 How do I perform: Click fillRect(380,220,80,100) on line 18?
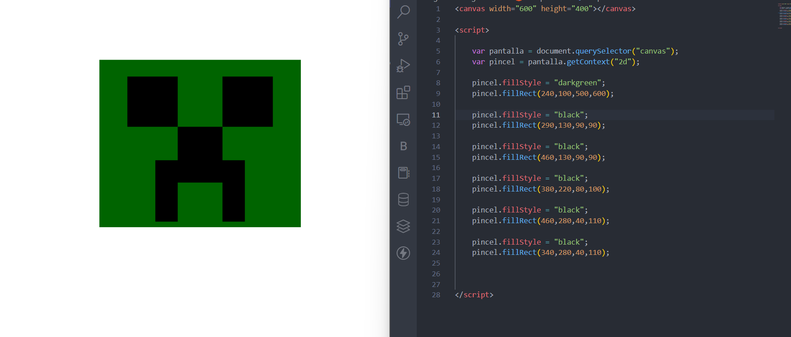click(554, 189)
